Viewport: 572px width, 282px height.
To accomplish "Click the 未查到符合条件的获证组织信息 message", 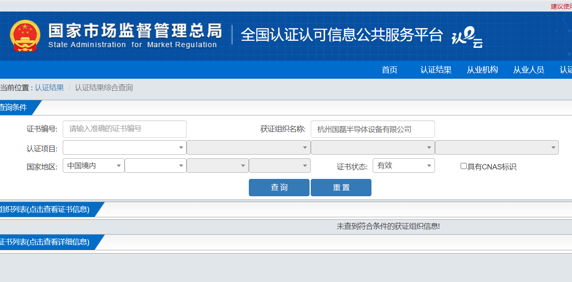I will [x=388, y=226].
